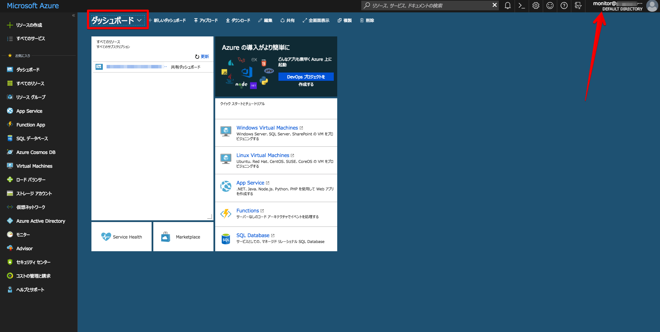The image size is (660, 332).
Task: Click the 仮想ネットワーク sidebar icon
Action: pyautogui.click(x=10, y=207)
